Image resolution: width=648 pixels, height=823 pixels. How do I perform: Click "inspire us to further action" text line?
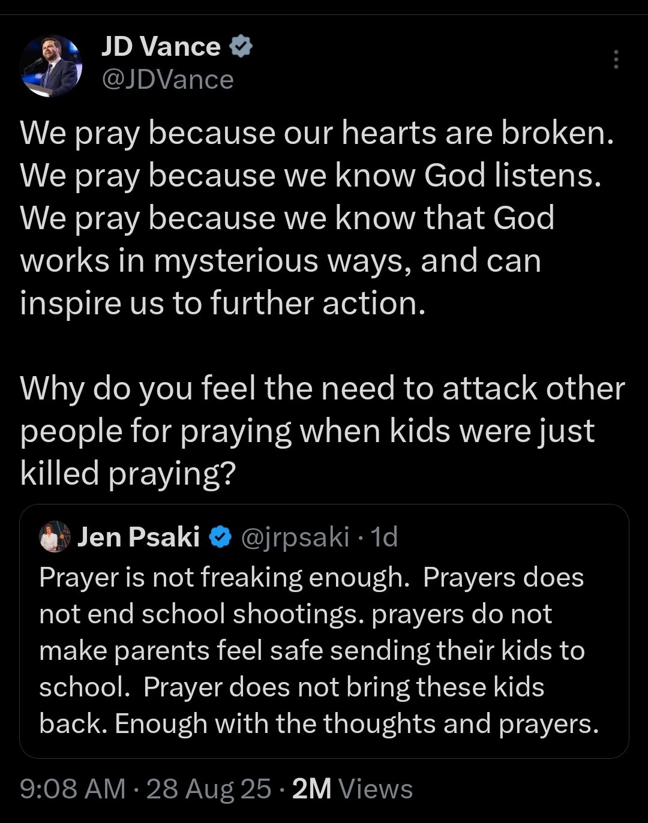[x=223, y=303]
